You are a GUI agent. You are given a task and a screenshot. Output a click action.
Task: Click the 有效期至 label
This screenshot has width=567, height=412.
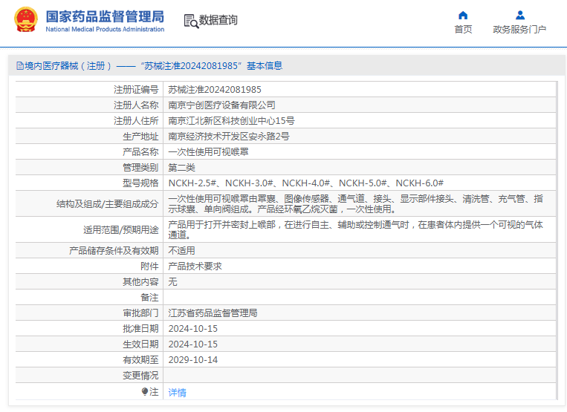[x=140, y=359]
